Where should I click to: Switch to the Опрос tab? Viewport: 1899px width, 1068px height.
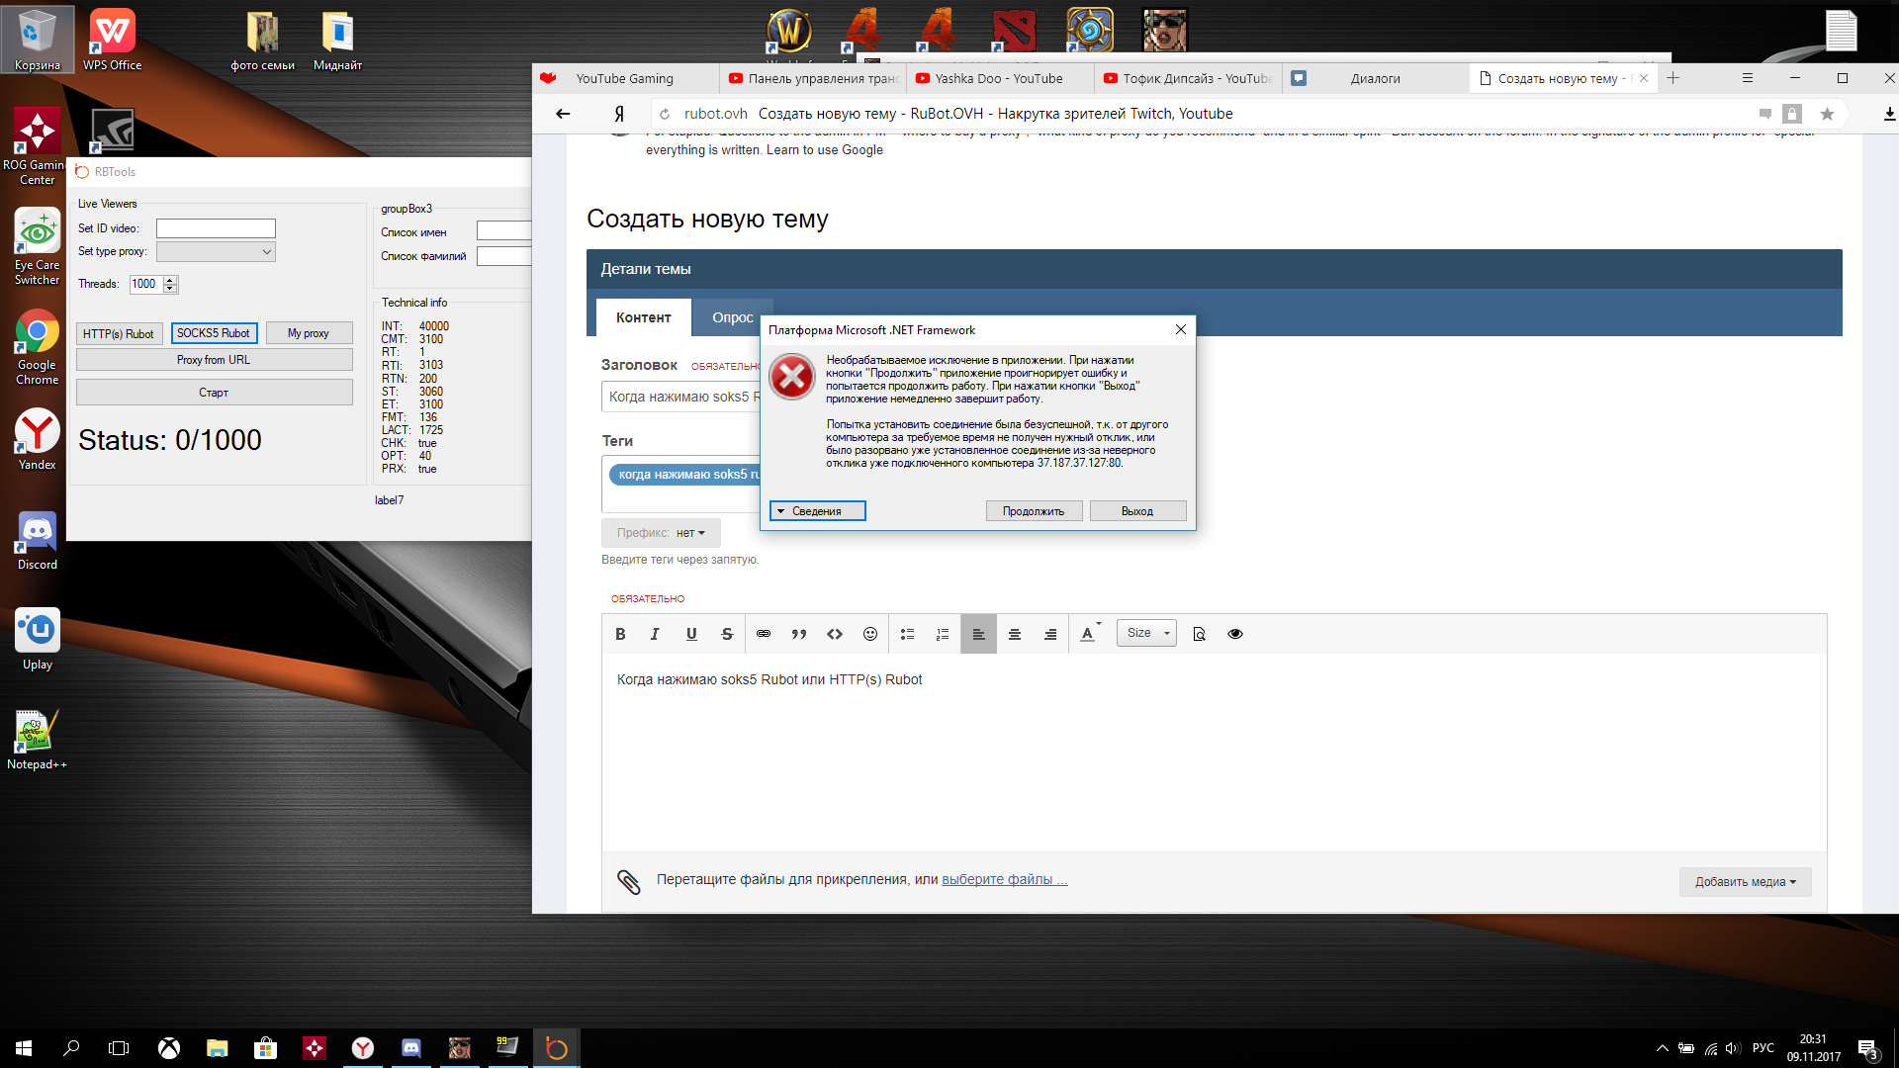pos(732,317)
